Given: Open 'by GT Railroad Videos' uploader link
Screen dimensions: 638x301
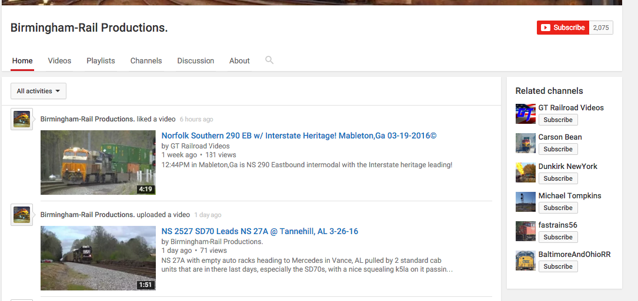Looking at the screenshot, I should [196, 146].
